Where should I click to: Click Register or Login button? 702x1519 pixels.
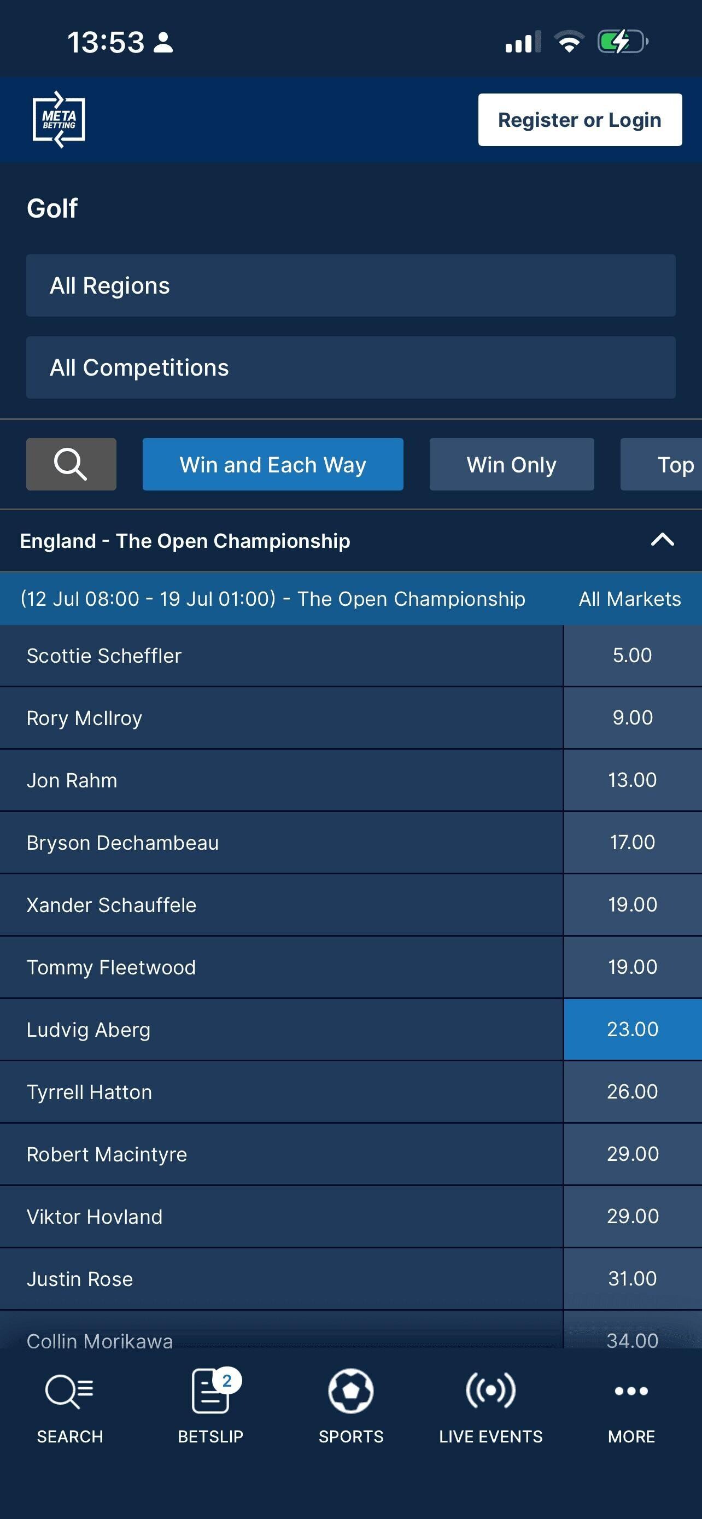pyautogui.click(x=580, y=120)
